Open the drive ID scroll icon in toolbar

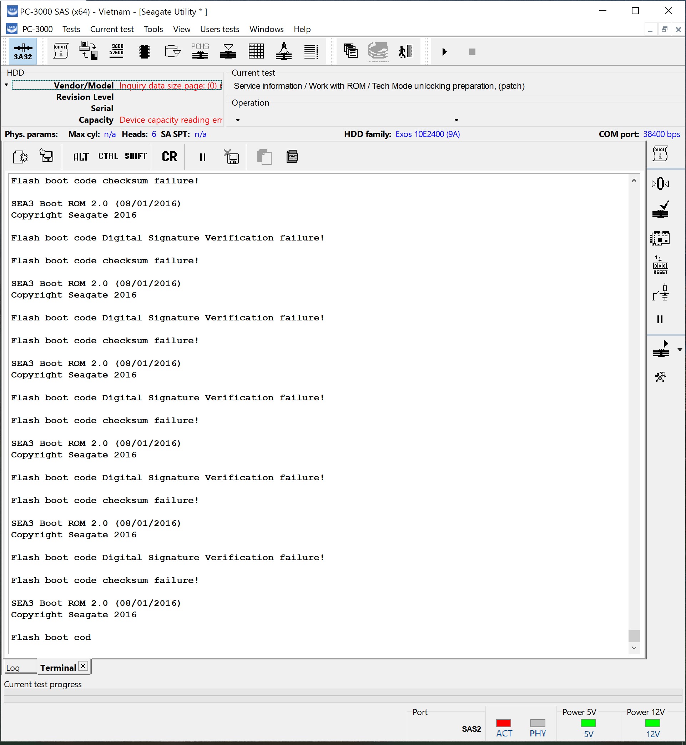61,51
